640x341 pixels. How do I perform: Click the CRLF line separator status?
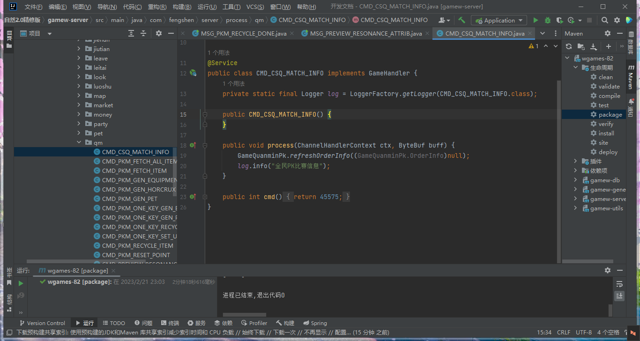pyautogui.click(x=564, y=332)
